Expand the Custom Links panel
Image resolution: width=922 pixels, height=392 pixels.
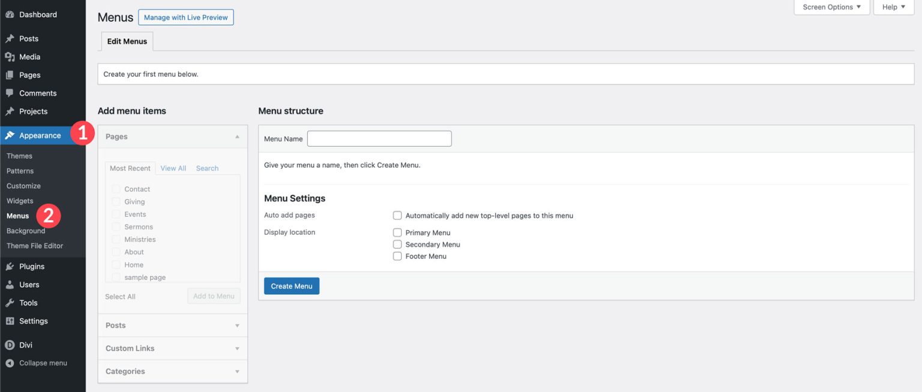click(172, 348)
